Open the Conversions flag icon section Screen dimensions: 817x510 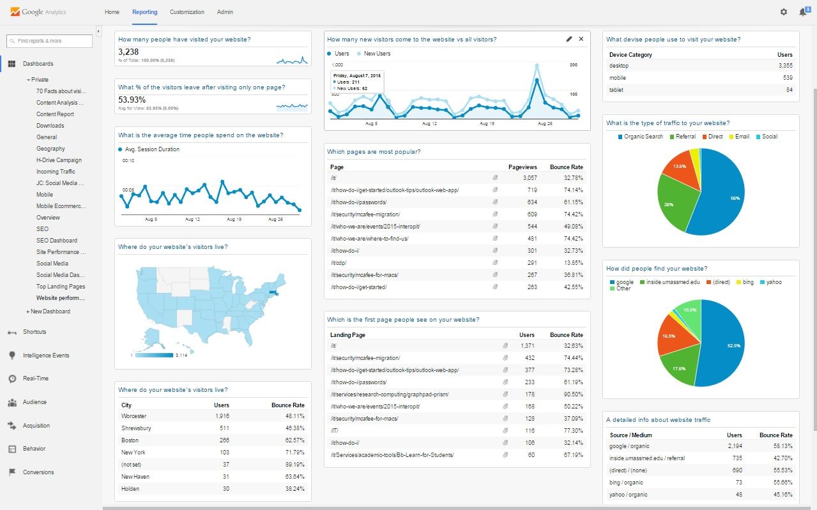(11, 472)
